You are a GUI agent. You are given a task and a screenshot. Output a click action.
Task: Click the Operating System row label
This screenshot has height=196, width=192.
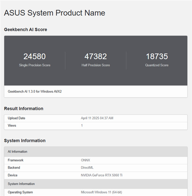tap(20, 192)
